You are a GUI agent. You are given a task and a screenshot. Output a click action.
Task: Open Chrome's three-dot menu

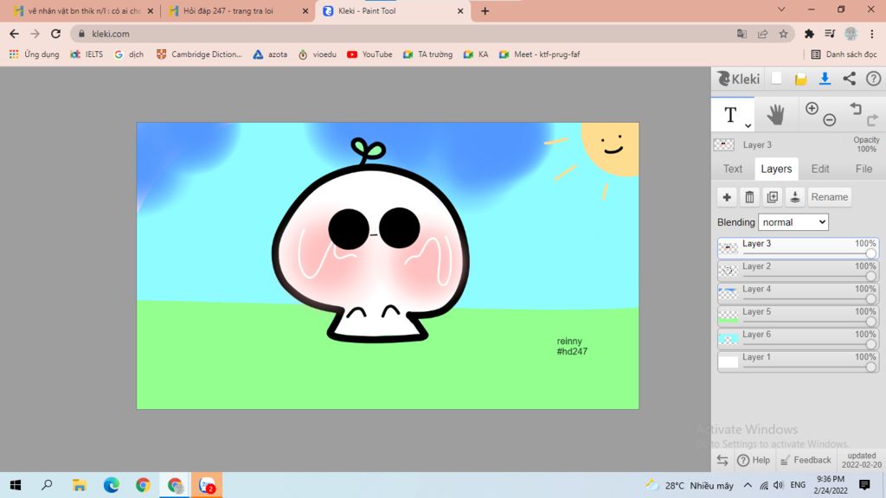[872, 34]
